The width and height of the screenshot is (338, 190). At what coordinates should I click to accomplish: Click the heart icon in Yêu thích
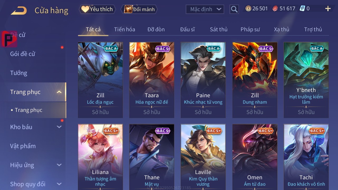click(x=85, y=9)
